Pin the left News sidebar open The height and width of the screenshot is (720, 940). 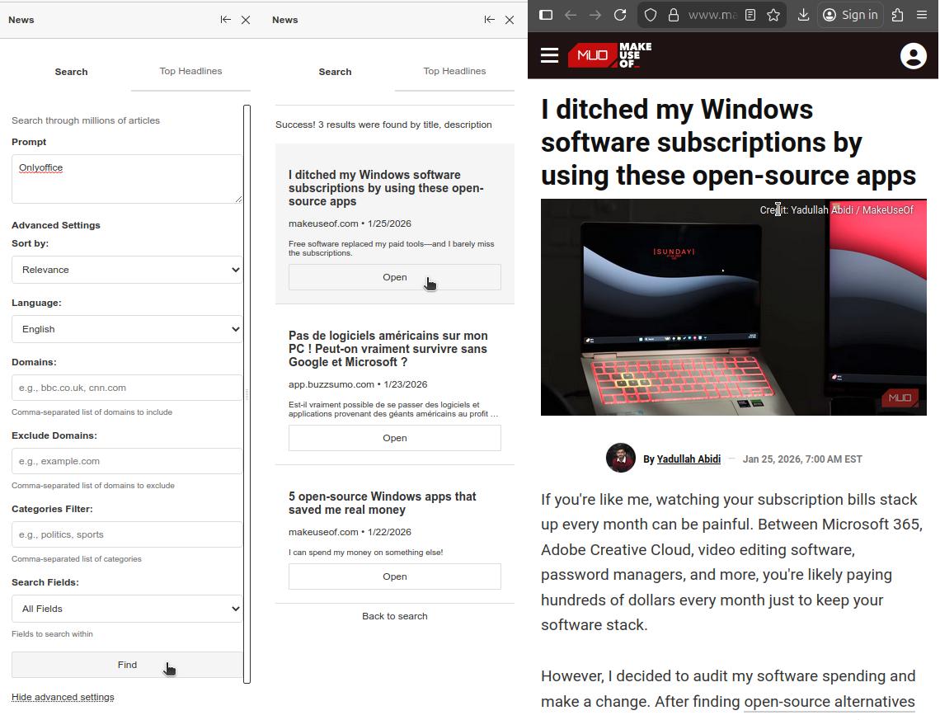tap(225, 19)
